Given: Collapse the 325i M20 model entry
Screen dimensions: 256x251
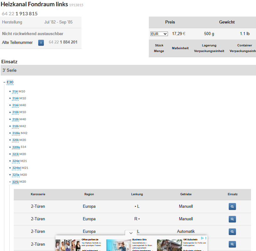Looking at the screenshot, I should [x=10, y=182].
